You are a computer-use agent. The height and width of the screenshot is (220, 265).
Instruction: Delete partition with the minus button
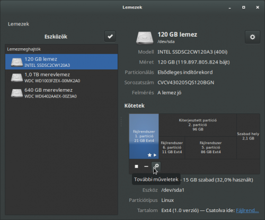tap(146, 166)
